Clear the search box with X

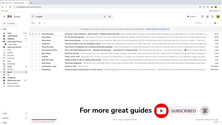(104, 17)
